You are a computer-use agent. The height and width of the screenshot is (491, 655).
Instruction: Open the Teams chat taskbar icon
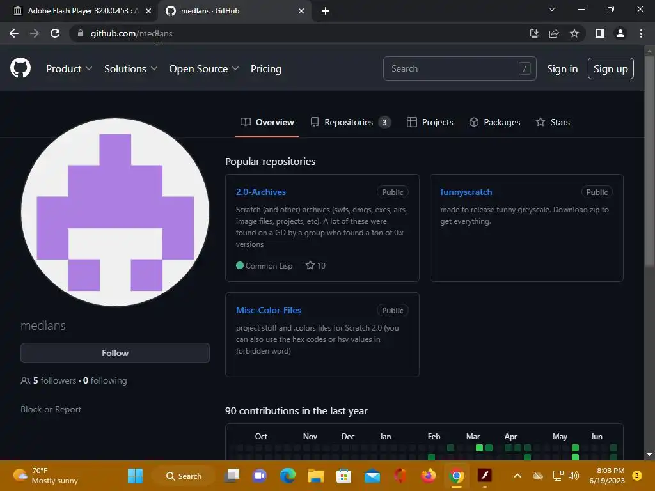[x=260, y=476]
